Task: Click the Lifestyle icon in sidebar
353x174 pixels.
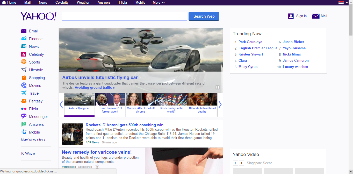Action: 24,70
